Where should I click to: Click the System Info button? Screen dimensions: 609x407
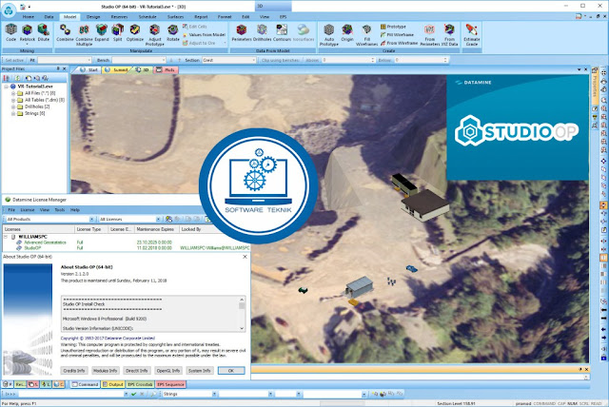200,371
